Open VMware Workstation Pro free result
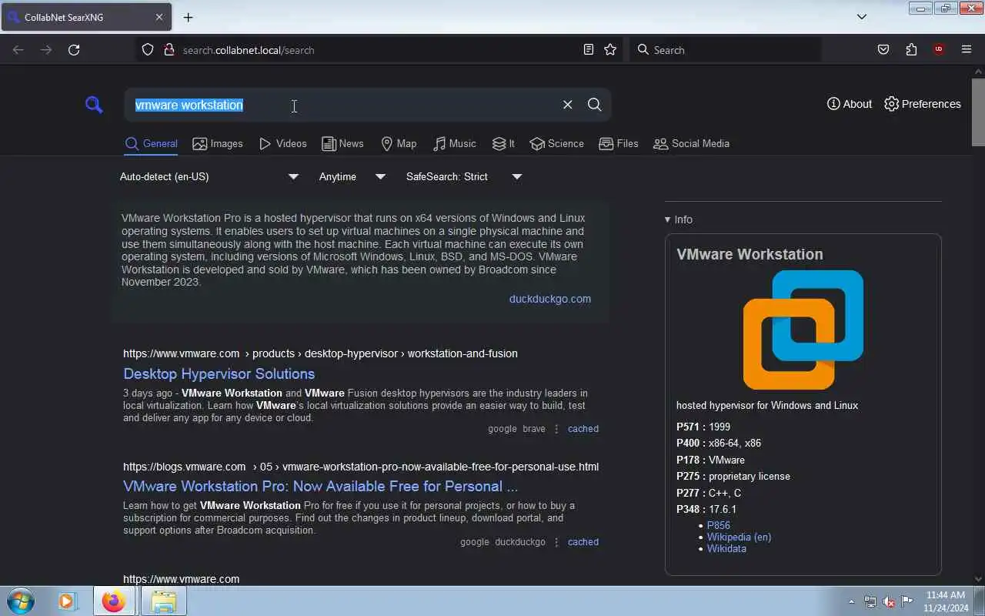The height and width of the screenshot is (616, 985). point(320,486)
